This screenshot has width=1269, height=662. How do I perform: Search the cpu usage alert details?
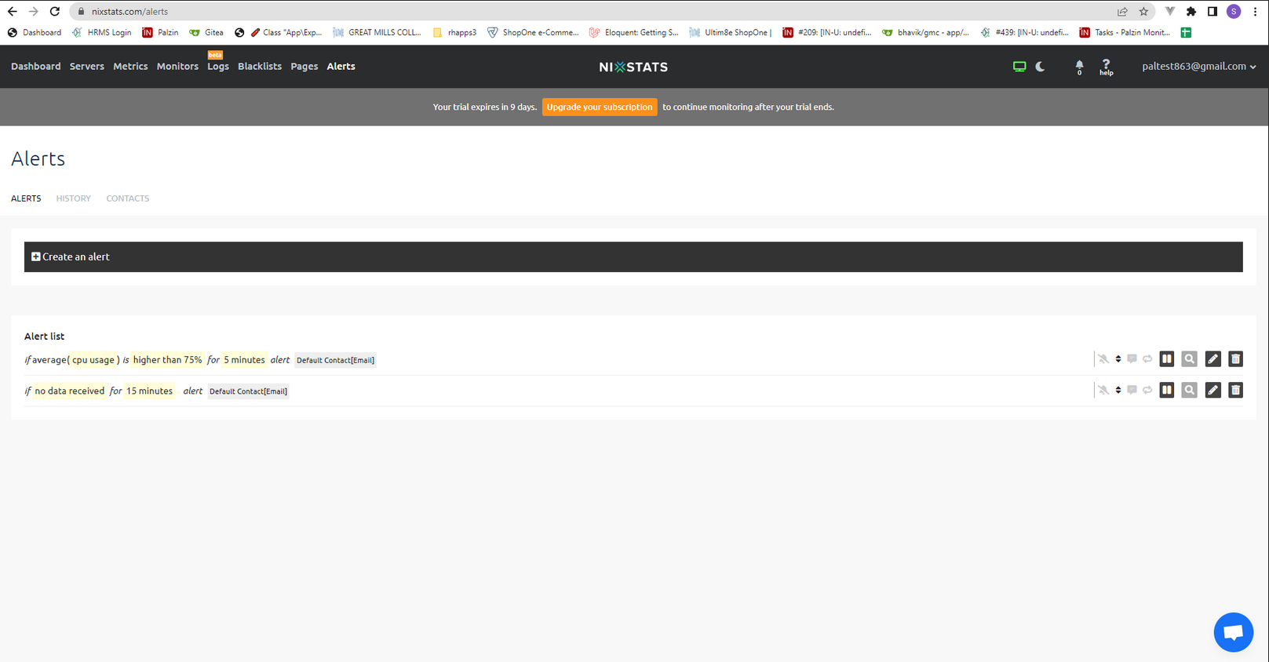(x=1190, y=359)
